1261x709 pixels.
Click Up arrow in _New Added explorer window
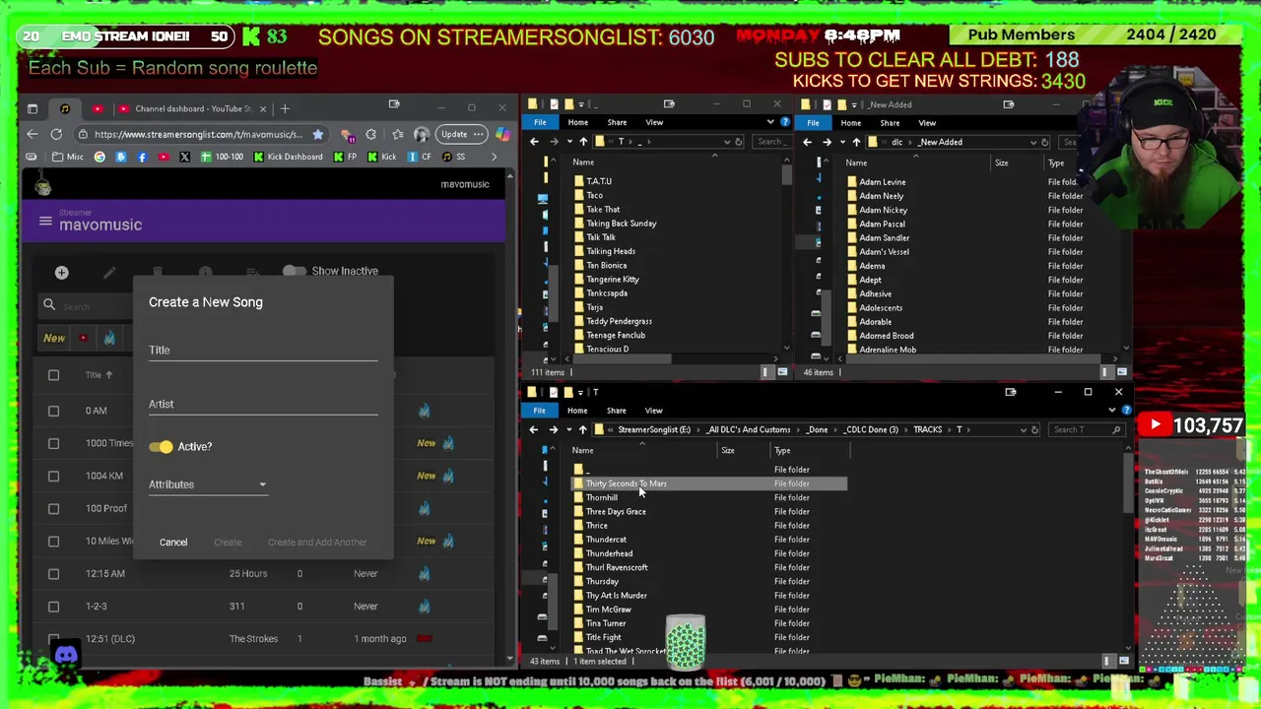point(855,142)
